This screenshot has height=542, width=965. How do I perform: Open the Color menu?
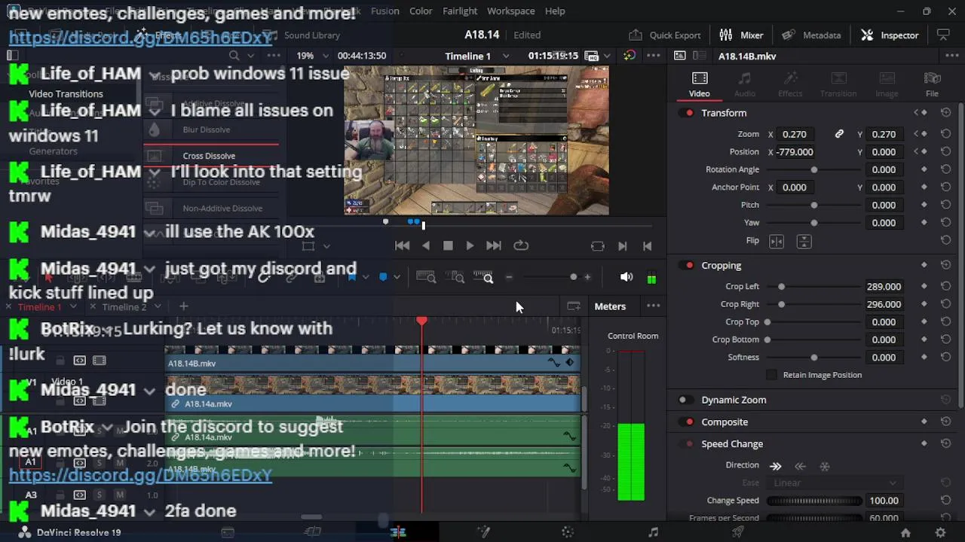coord(421,11)
